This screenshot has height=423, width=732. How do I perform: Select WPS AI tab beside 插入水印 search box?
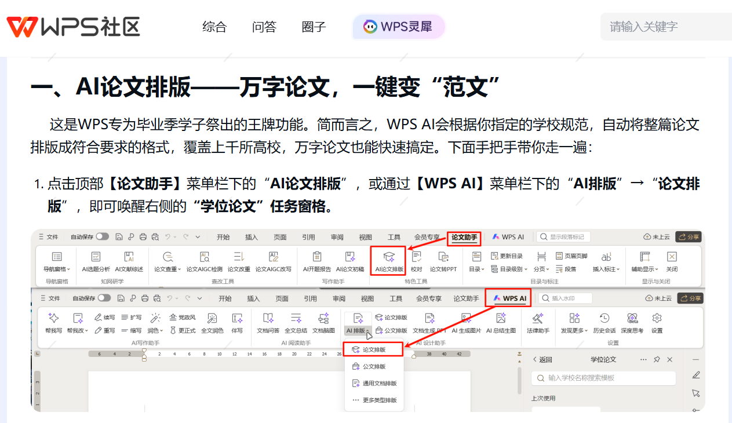point(510,298)
